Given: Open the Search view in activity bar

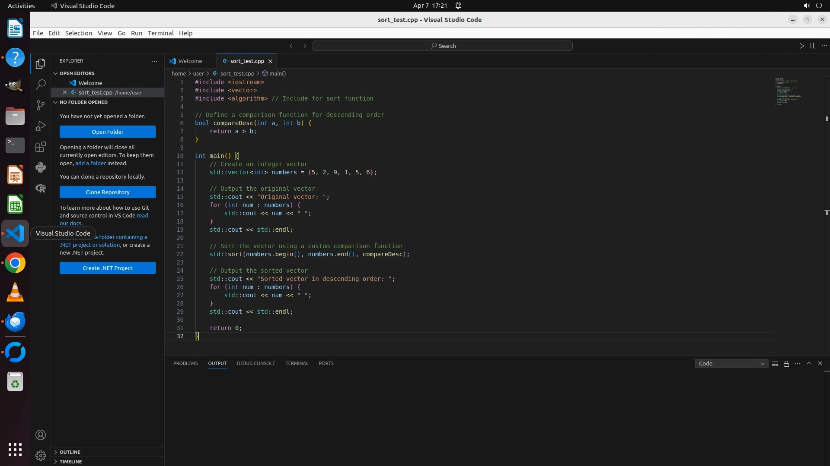Looking at the screenshot, I should pos(41,84).
